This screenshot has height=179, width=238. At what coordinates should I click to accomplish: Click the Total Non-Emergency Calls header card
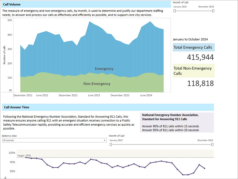194,71
